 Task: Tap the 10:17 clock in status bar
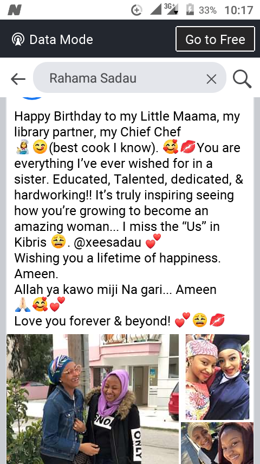tap(239, 10)
